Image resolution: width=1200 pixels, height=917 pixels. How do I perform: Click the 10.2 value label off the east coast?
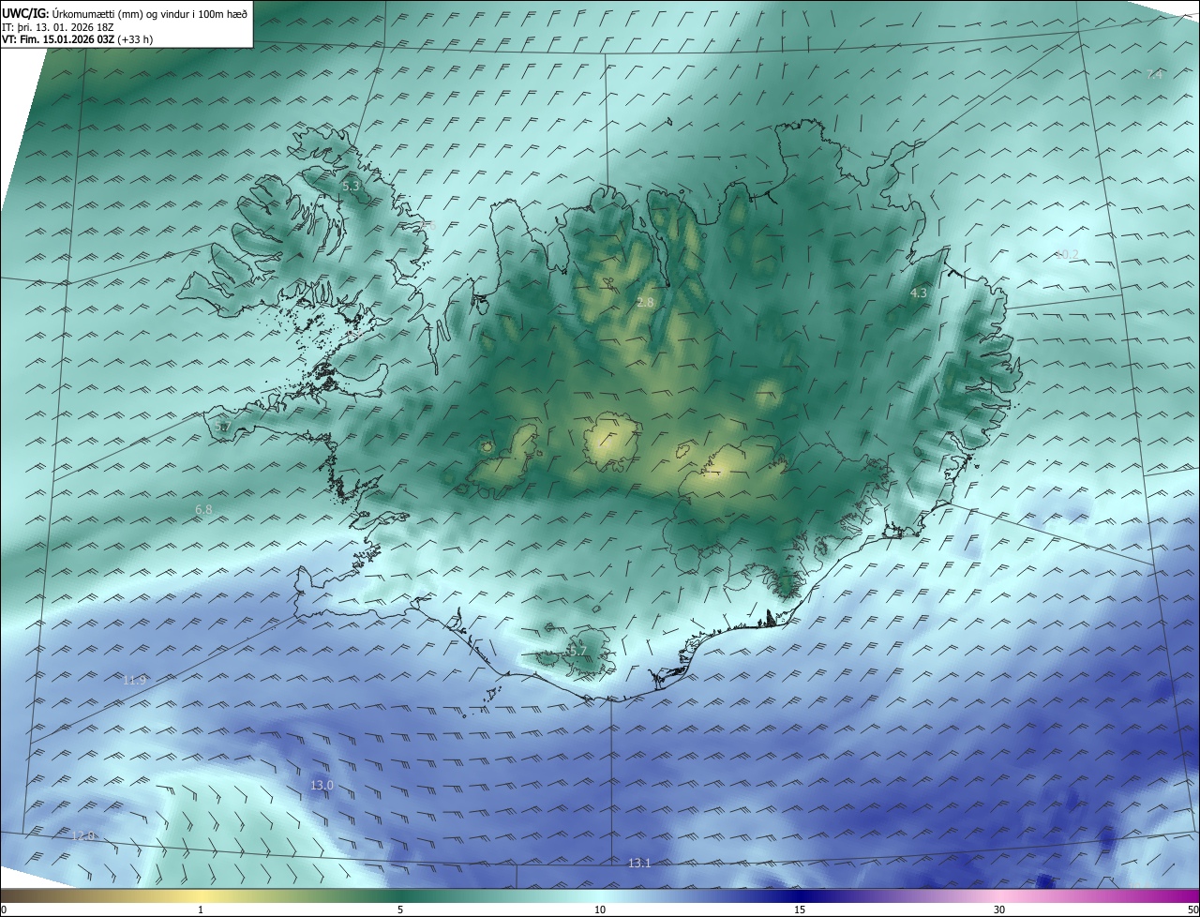[1067, 254]
